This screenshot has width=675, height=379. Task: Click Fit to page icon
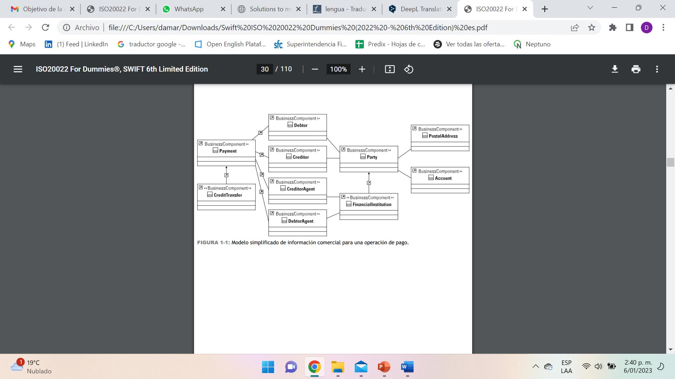tap(390, 69)
